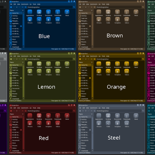Expand the Places dropdown in the Blue window

pyautogui.click(x=23, y=10)
